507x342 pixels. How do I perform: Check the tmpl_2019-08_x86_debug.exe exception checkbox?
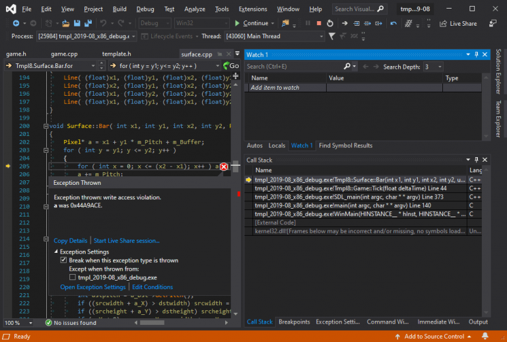click(73, 277)
